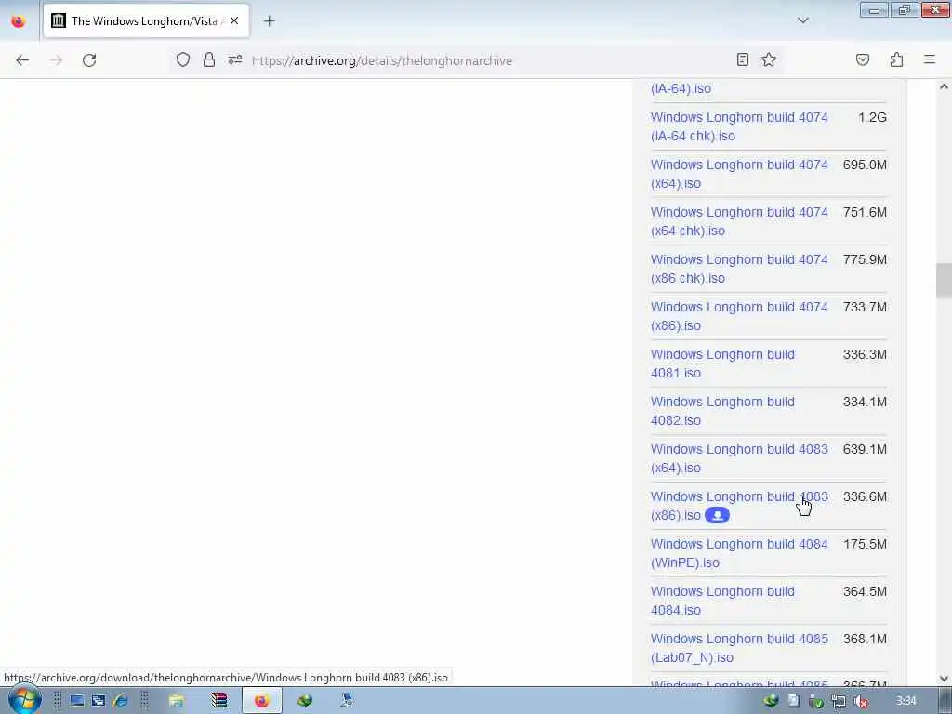
Task: Open Windows Longhorn build 4083 (x64).iso link
Action: (739, 457)
